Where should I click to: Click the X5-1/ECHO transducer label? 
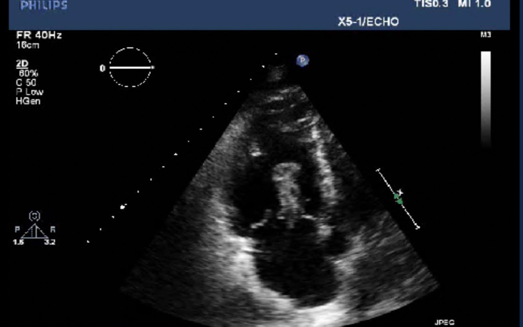pyautogui.click(x=368, y=22)
